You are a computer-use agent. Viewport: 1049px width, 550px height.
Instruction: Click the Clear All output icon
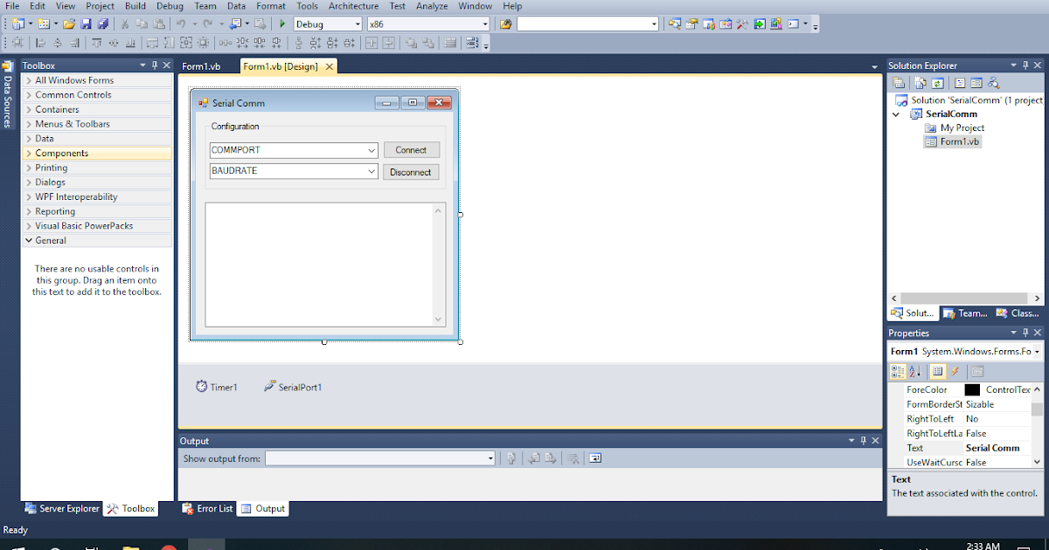tap(573, 458)
